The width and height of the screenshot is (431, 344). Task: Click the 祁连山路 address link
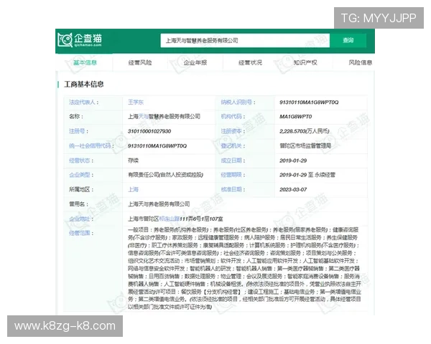[169, 219]
